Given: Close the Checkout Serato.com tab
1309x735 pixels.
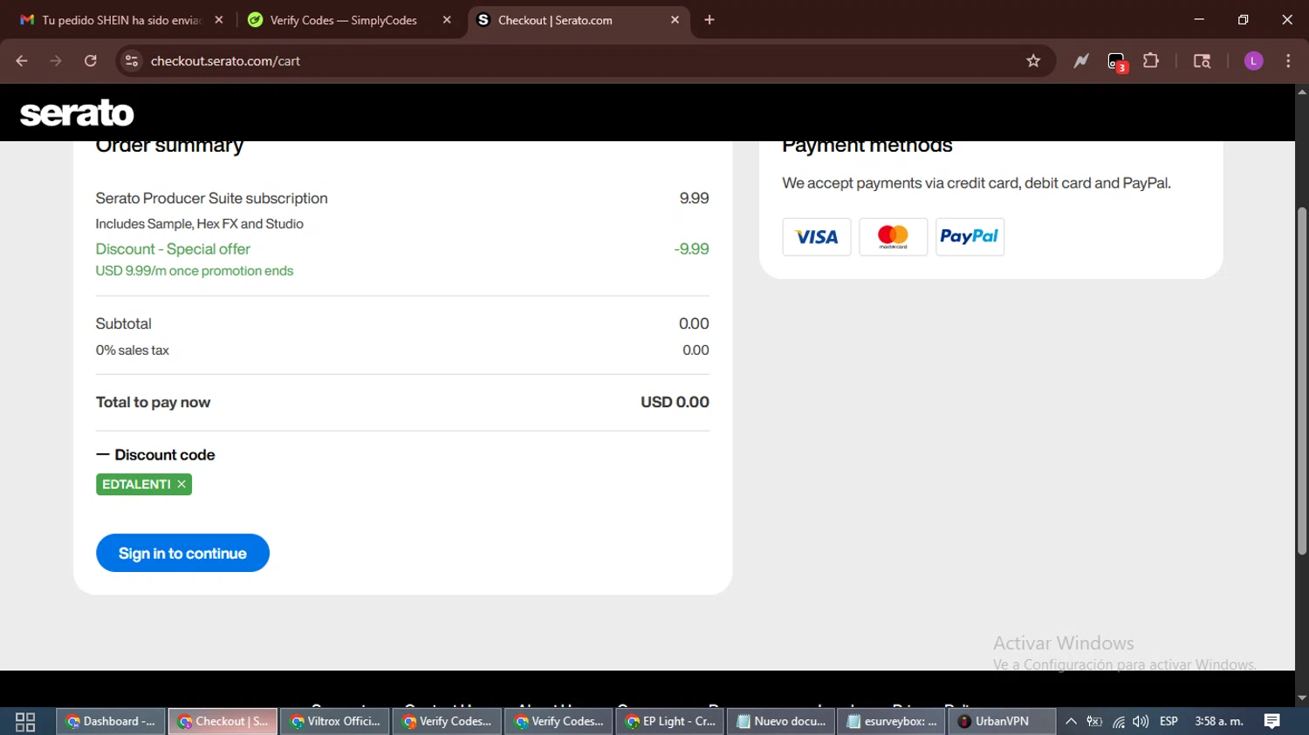Looking at the screenshot, I should point(675,20).
